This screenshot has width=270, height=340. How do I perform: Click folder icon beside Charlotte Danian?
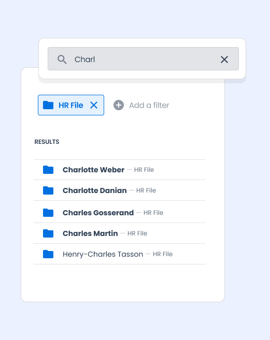(48, 190)
